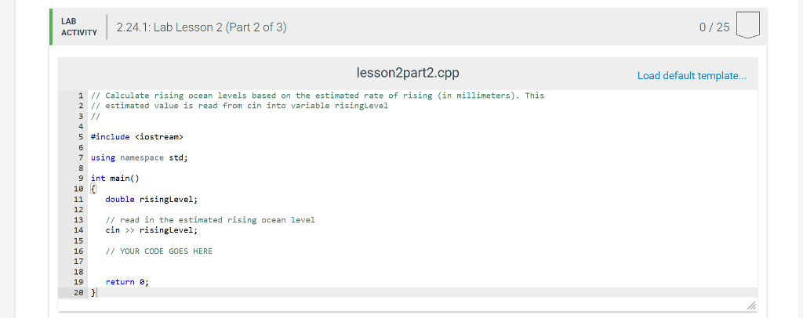This screenshot has height=318, width=803.
Task: Click the 'return 0;' statement
Action: click(x=127, y=282)
